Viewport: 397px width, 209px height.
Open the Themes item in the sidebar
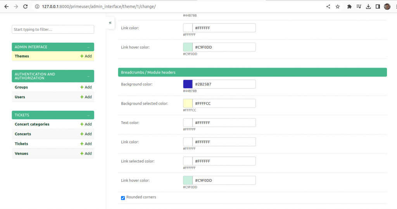click(22, 56)
